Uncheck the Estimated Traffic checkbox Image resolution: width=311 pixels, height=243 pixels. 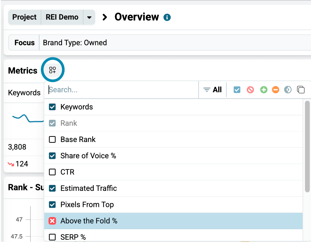(52, 188)
